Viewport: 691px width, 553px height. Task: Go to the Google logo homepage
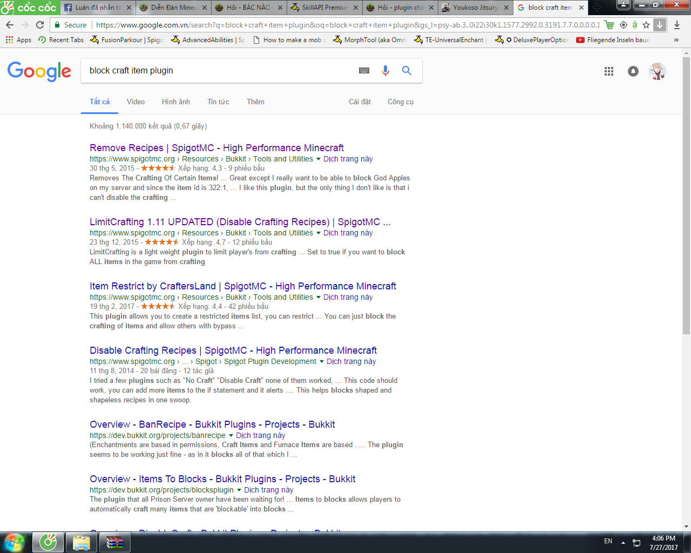point(39,71)
